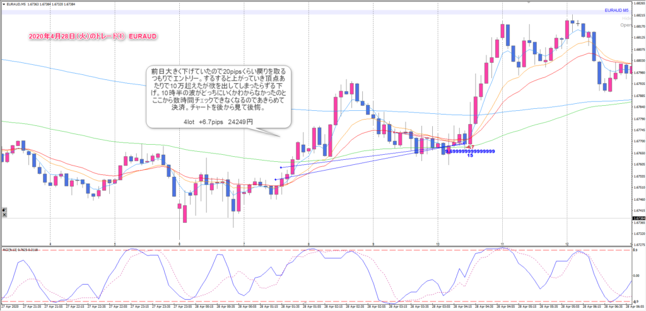Click the 1.68265 top value on the price scale

click(638, 4)
